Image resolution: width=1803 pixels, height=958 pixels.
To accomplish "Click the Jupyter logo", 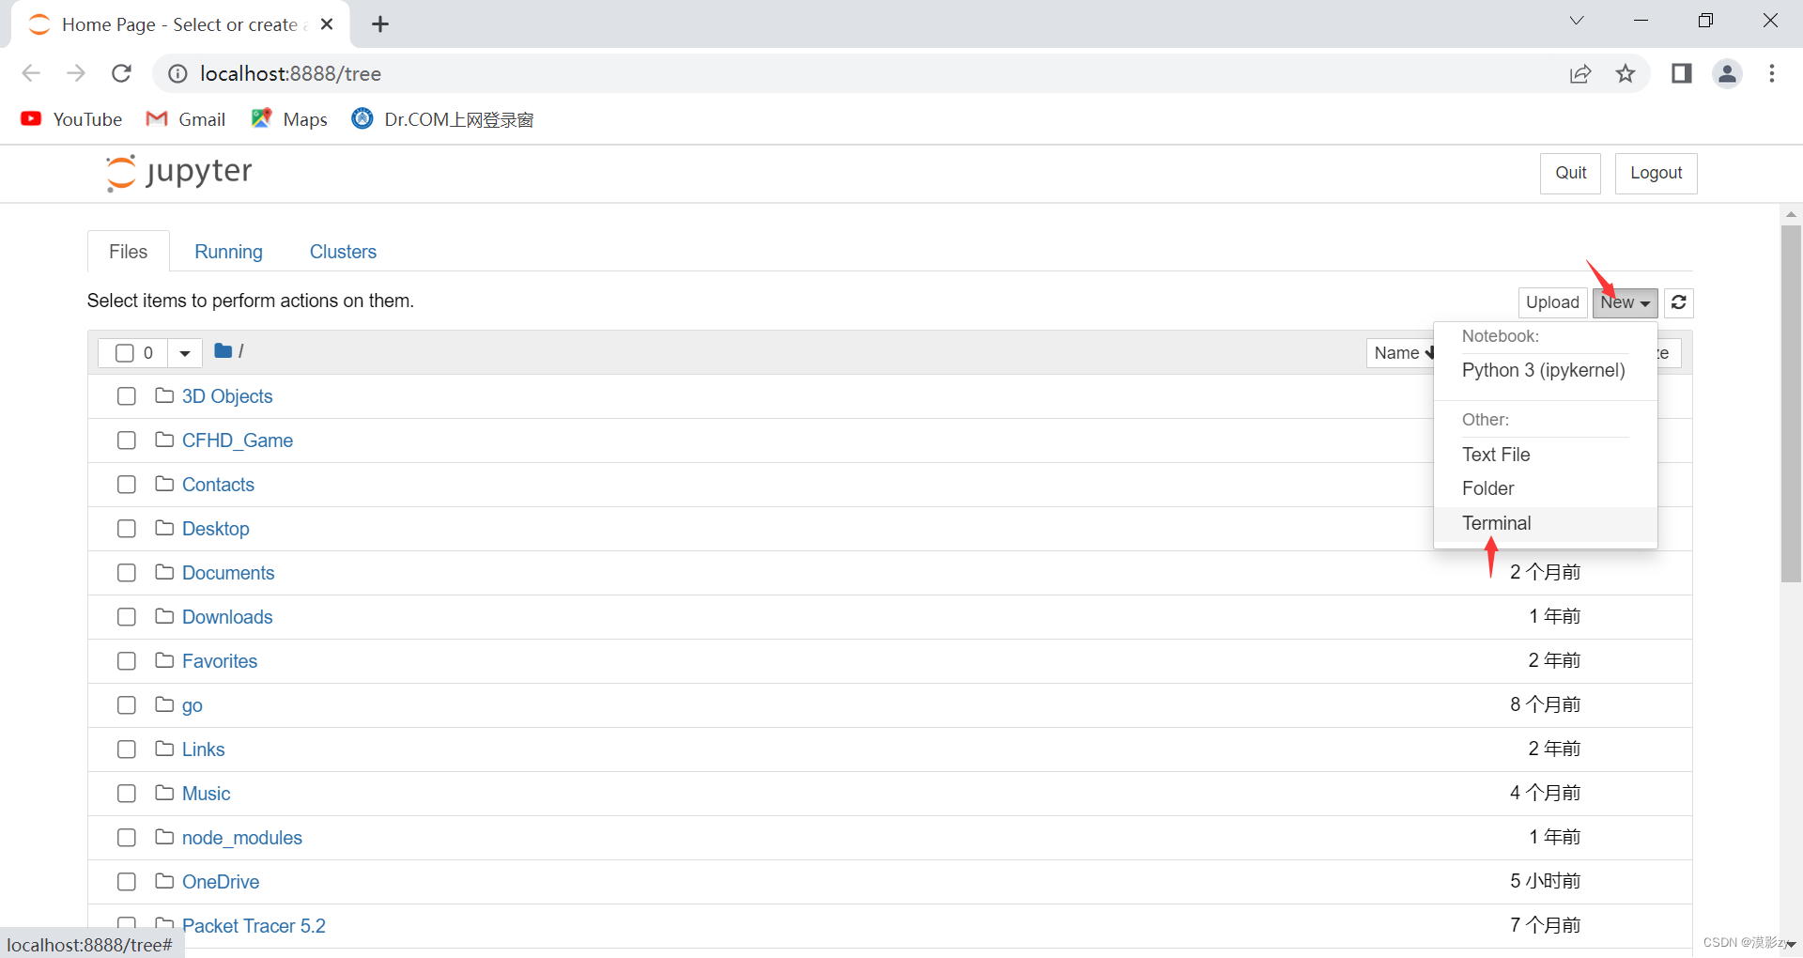I will click(179, 173).
